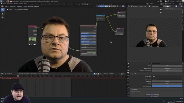The image size is (184, 103).
Task: Open the Markierung menu in Dope Sheet
Action: [x=34, y=74]
